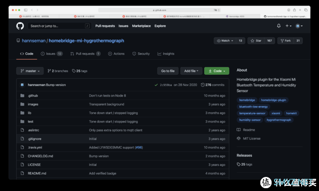The image size is (319, 191).
Task: Toggle the Safari sidebar icon
Action: coord(26,10)
